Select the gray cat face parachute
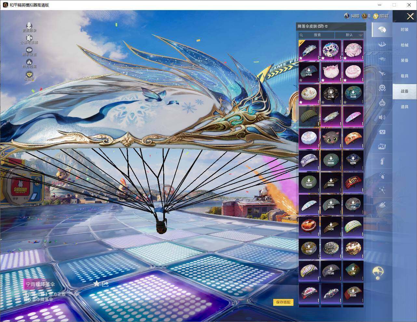Screen dimensions: 417x322 pyautogui.click(x=331, y=138)
